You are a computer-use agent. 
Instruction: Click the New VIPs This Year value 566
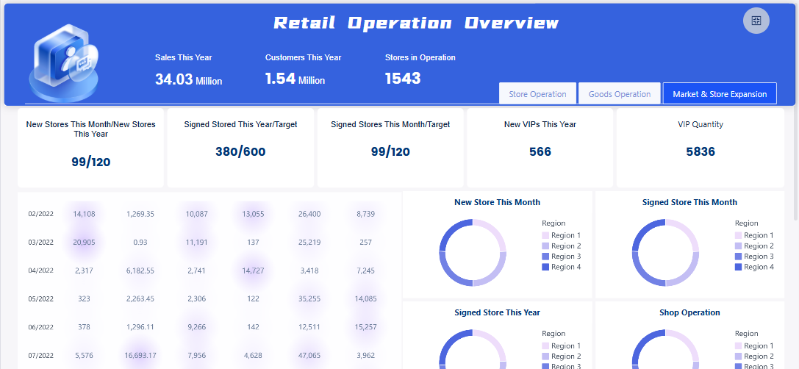click(540, 151)
